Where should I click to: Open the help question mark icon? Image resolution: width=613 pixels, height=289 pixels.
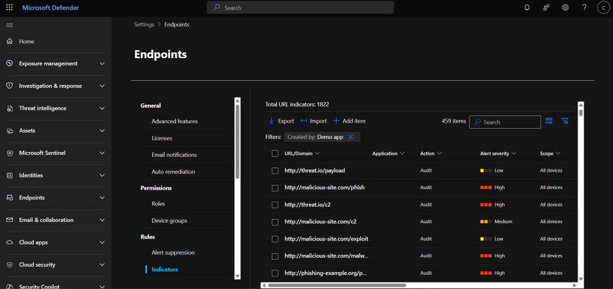click(x=584, y=7)
